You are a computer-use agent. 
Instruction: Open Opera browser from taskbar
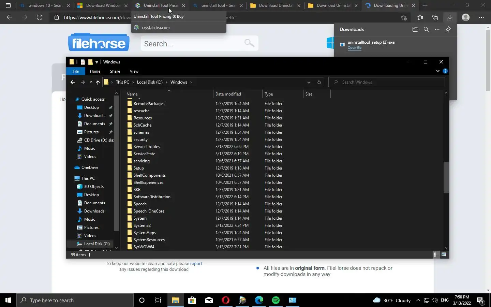[226, 300]
